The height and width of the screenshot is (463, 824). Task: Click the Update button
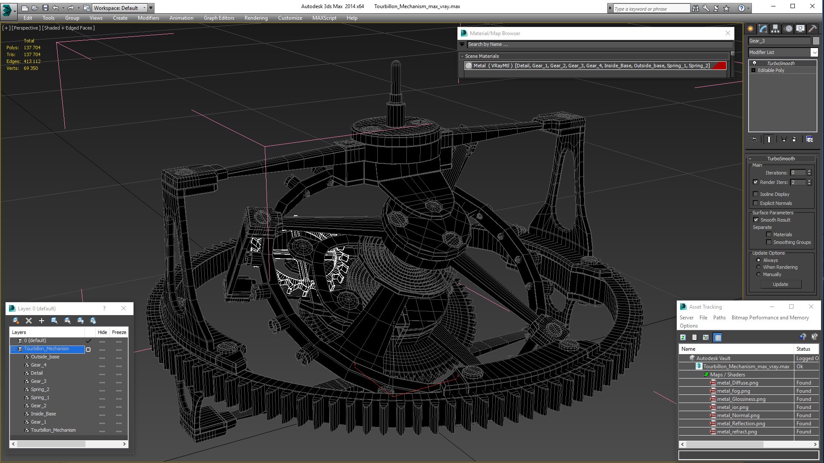[780, 284]
